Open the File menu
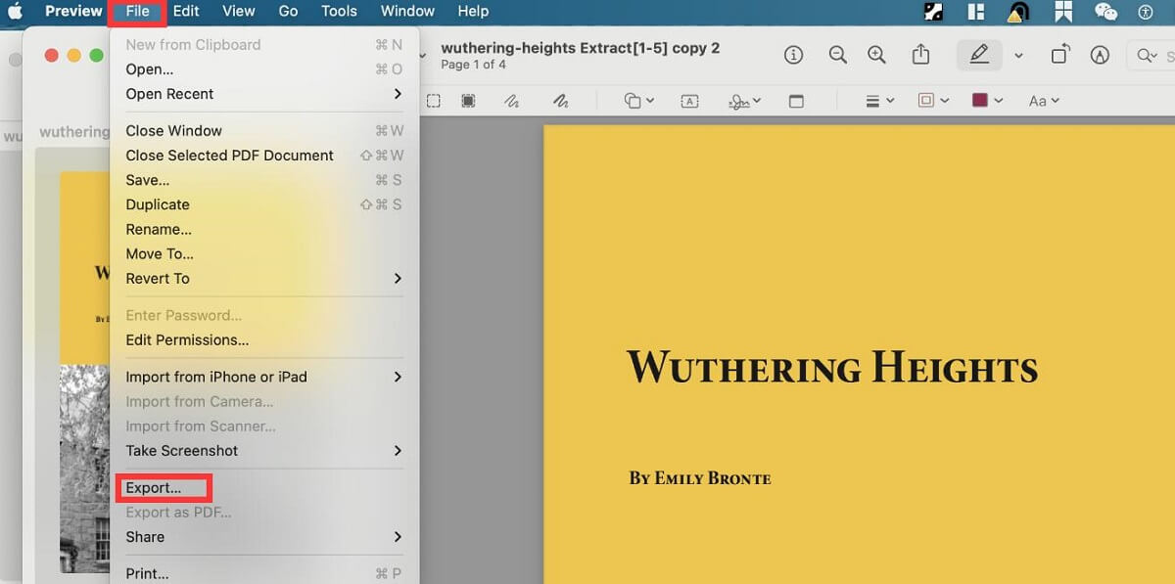Screen dimensions: 1175x584 coord(137,12)
